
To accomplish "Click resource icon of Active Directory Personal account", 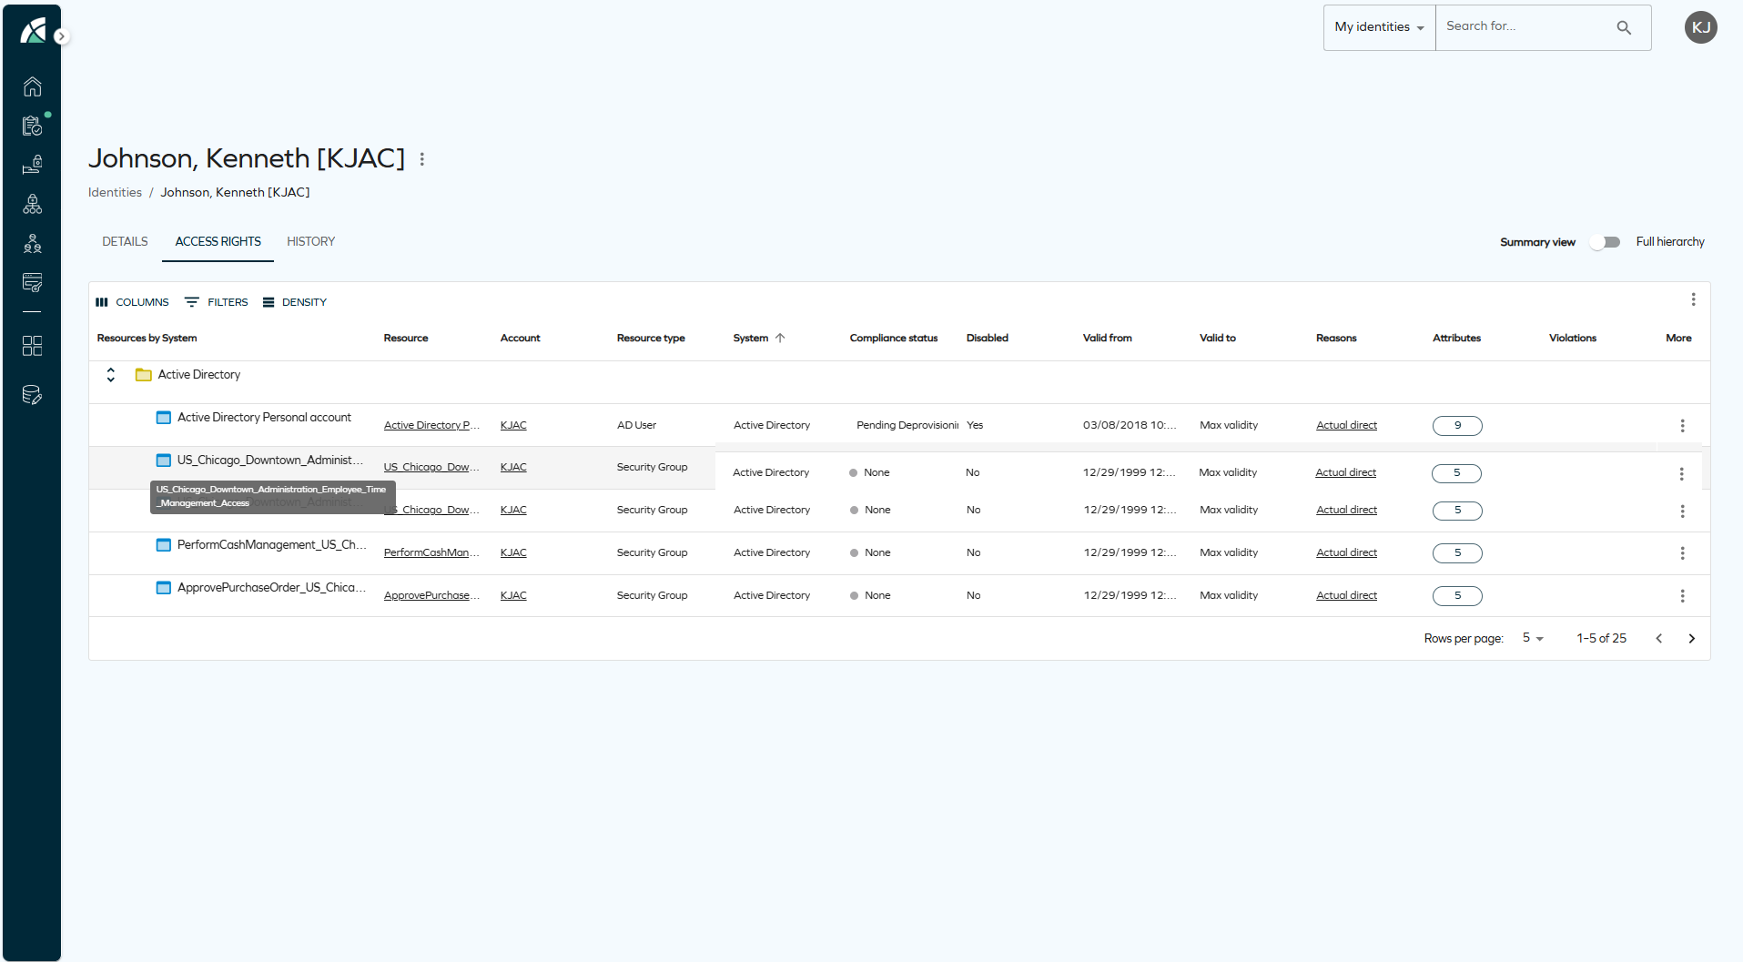I will 164,418.
